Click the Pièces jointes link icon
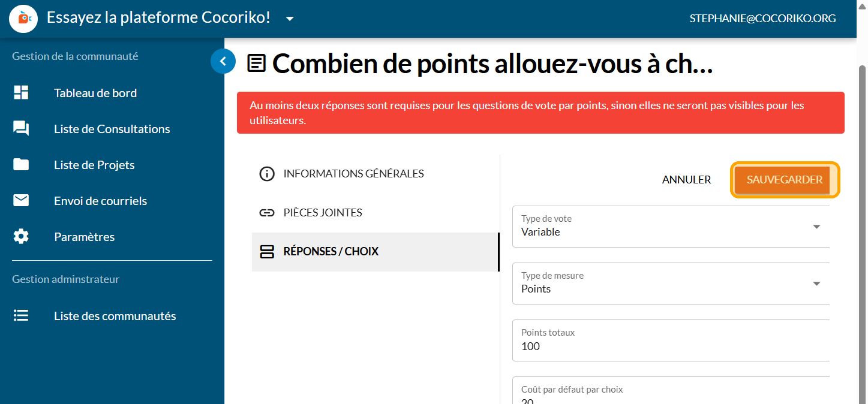 tap(266, 213)
